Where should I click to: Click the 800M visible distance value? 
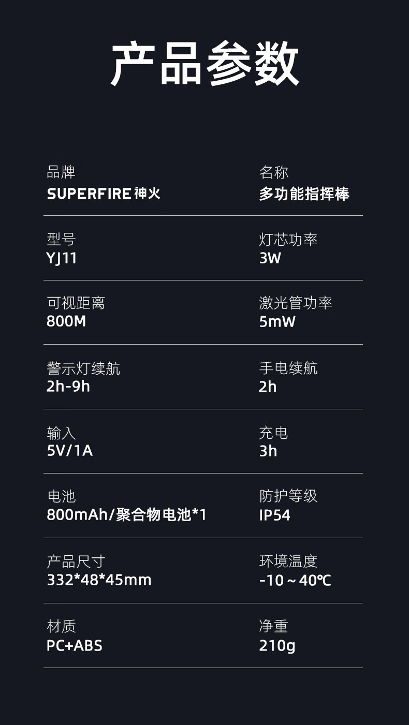[66, 321]
